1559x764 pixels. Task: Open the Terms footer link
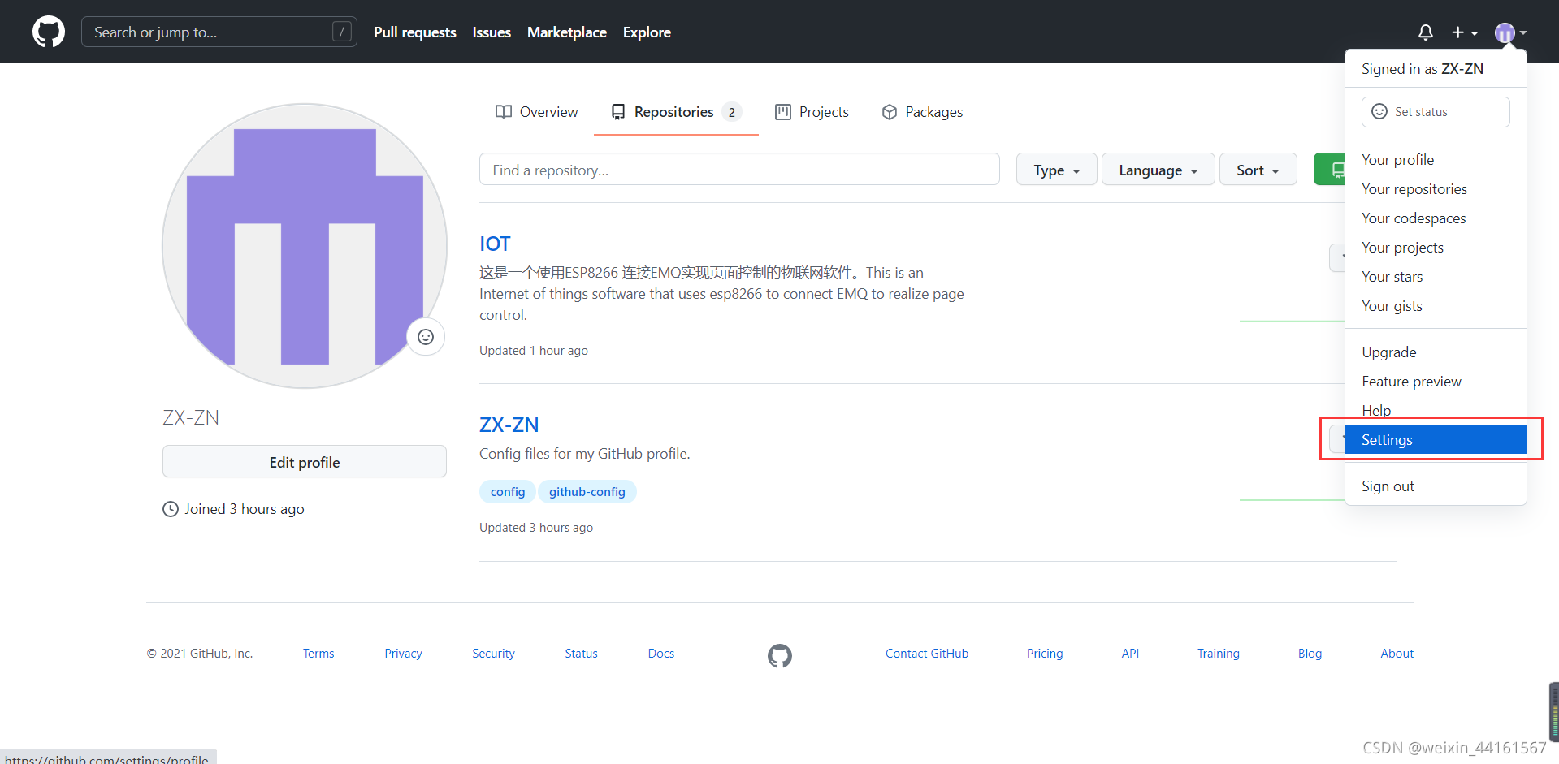click(318, 654)
